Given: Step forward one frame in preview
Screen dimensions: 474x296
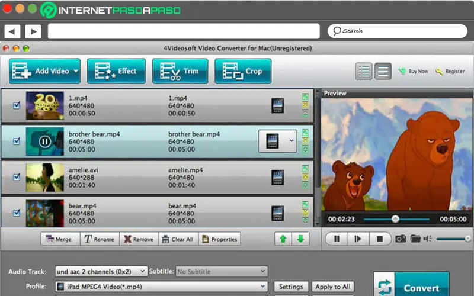Looking at the screenshot, I should click(x=358, y=239).
